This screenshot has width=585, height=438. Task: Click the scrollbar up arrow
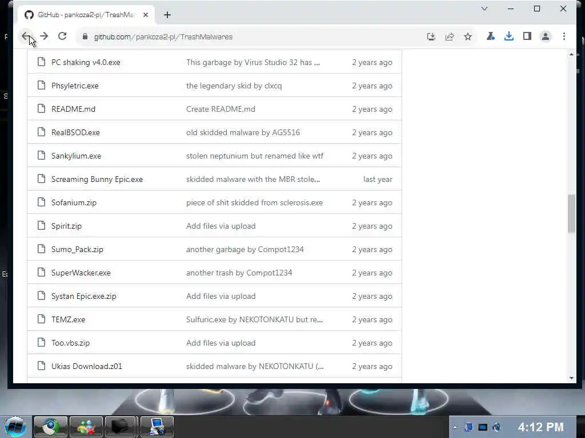(x=571, y=54)
